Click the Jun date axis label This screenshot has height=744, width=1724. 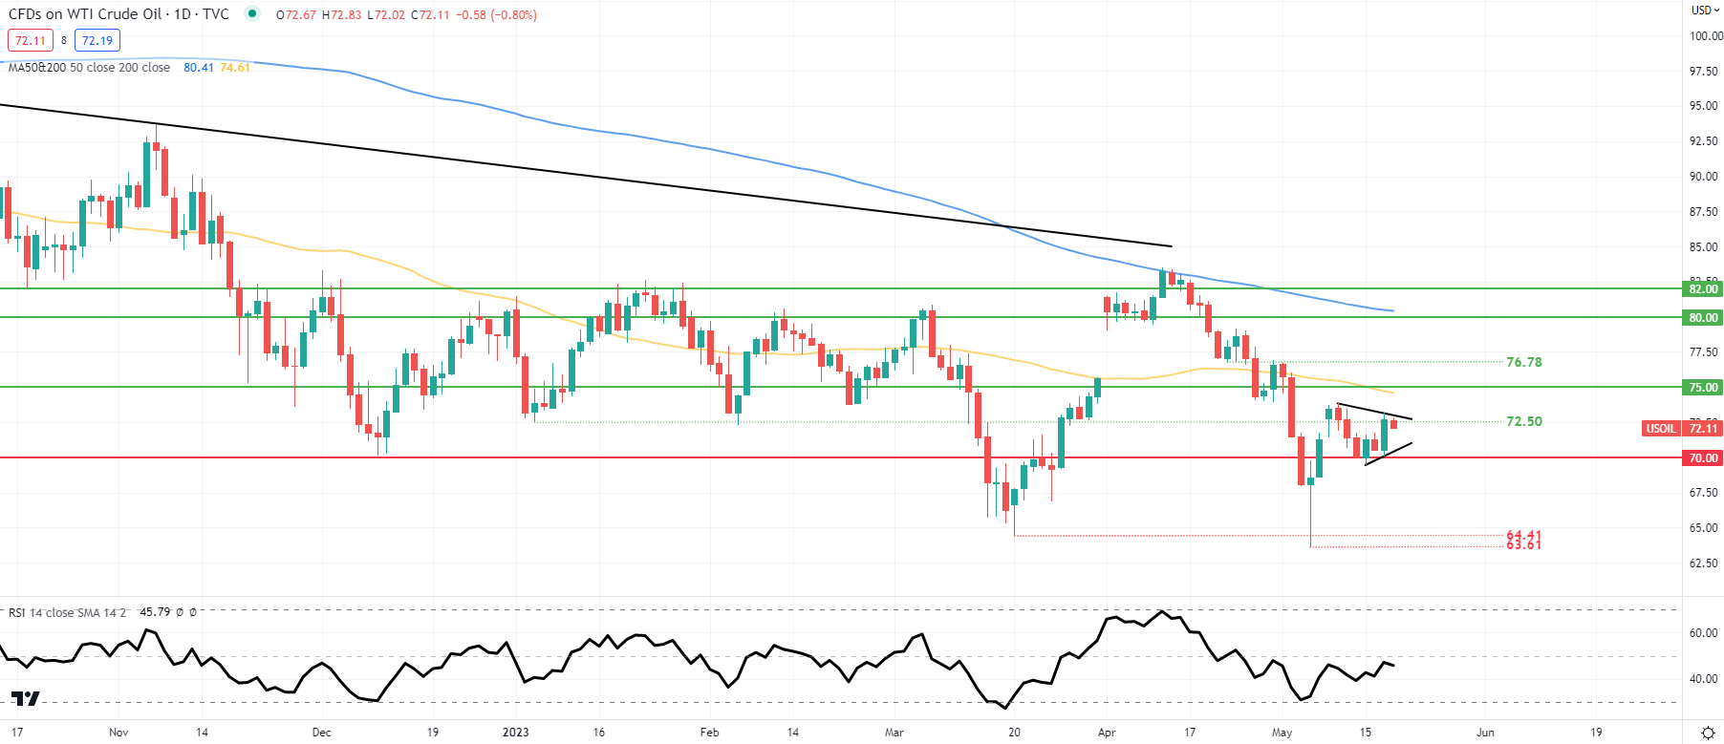point(1485,733)
